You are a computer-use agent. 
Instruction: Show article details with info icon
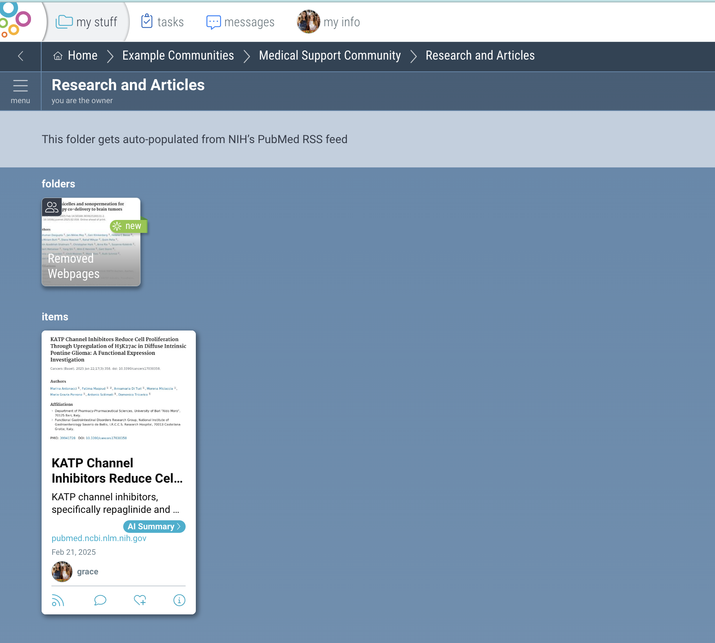coord(179,600)
